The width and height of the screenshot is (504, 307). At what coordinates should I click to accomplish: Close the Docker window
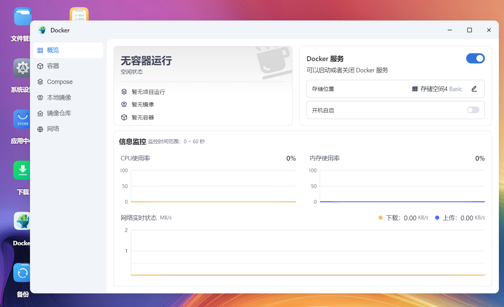pos(489,30)
